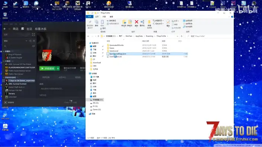Click Select none in the ribbon
The width and height of the screenshot is (262, 147).
(x=188, y=24)
